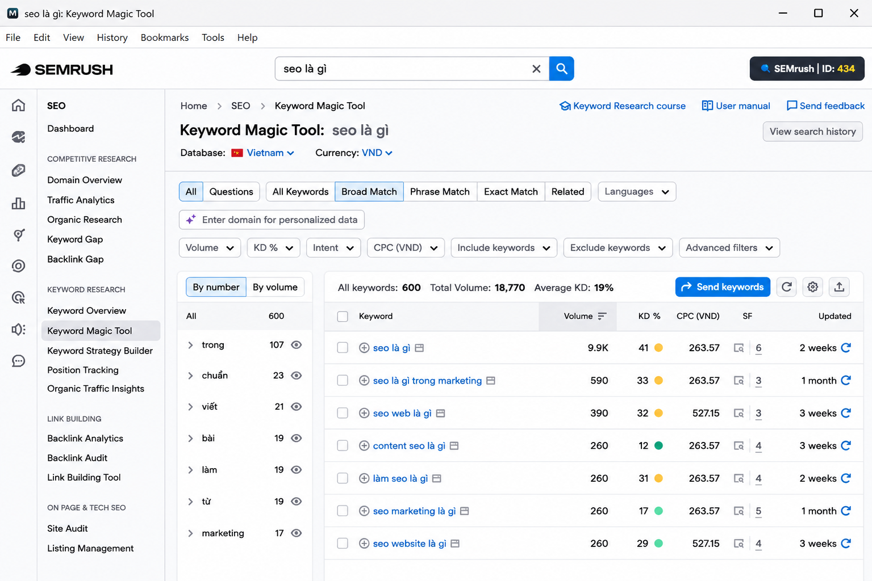The image size is (872, 581).
Task: Click SEMrush ID 434 account badge
Action: point(807,69)
